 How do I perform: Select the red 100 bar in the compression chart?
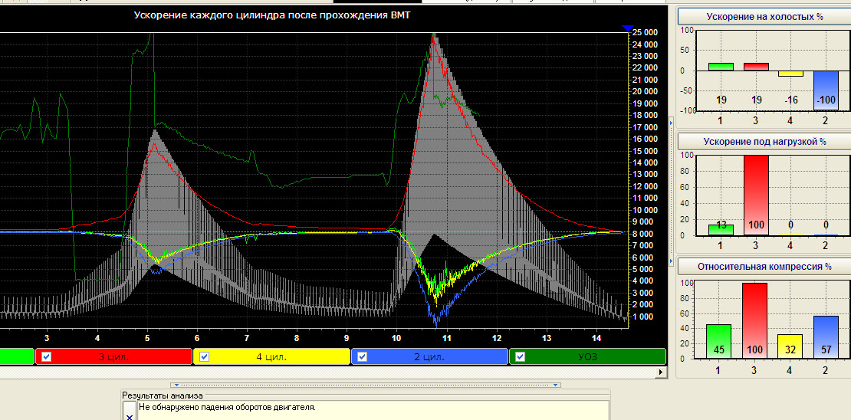click(755, 320)
